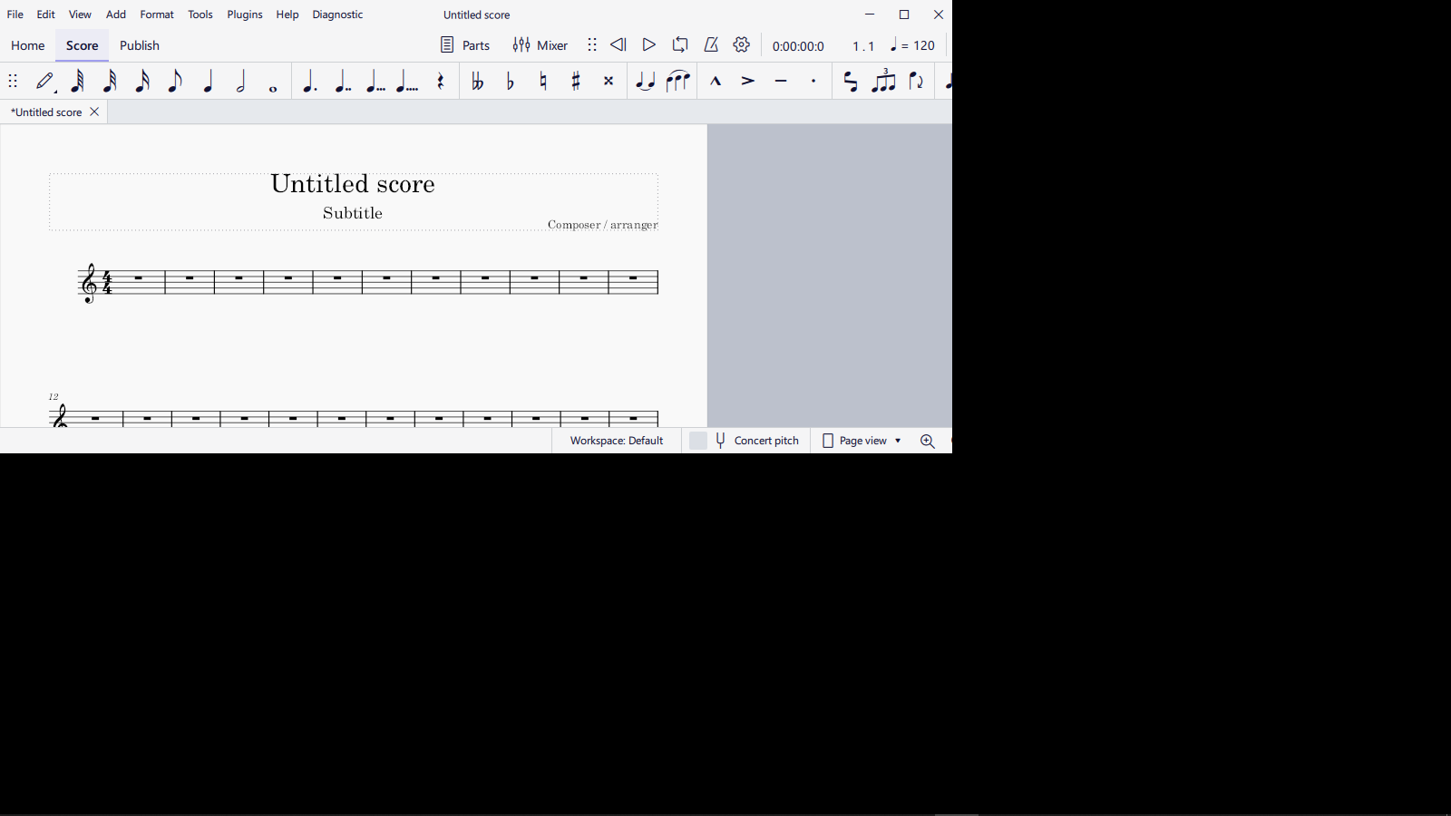The image size is (1451, 816).
Task: Click the note input toolbar grip handle
Action: (x=13, y=82)
